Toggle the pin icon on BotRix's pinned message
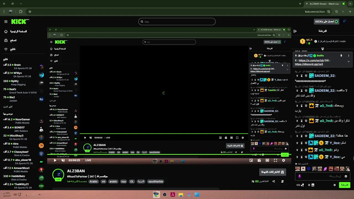354x199 pixels. pos(341,56)
